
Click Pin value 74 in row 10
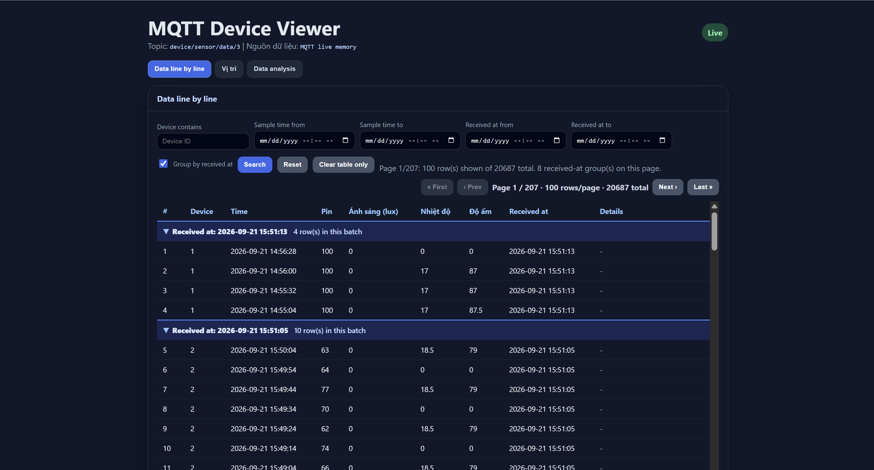pos(325,449)
